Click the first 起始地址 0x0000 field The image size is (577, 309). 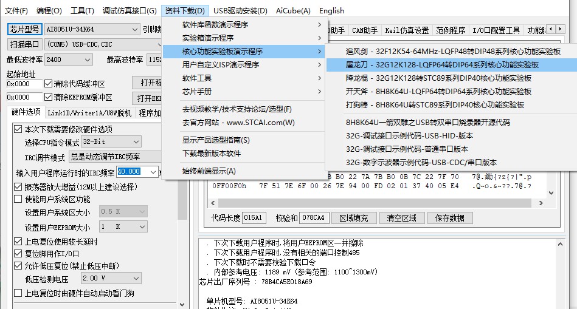[24, 84]
